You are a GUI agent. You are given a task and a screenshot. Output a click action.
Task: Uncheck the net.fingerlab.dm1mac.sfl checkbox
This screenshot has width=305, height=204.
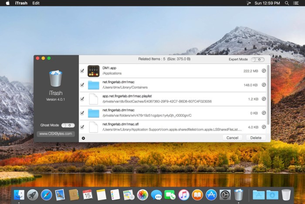tap(82, 127)
